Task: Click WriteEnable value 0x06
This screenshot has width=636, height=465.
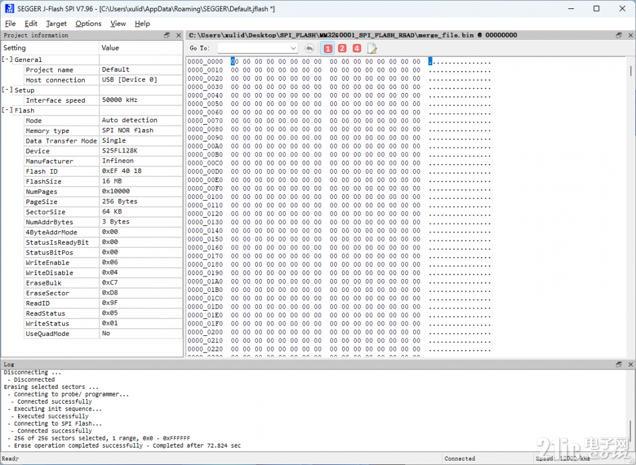Action: point(109,262)
